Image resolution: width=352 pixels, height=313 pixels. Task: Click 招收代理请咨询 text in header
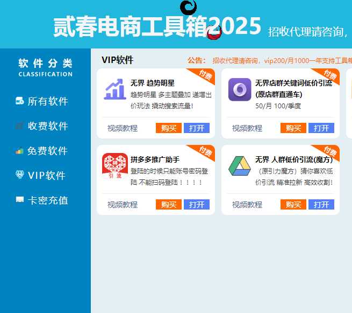(307, 32)
